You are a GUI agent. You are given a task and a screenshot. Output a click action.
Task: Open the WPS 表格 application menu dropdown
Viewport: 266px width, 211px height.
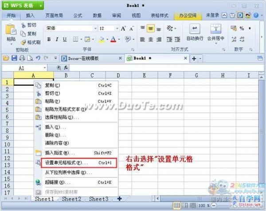[41, 6]
